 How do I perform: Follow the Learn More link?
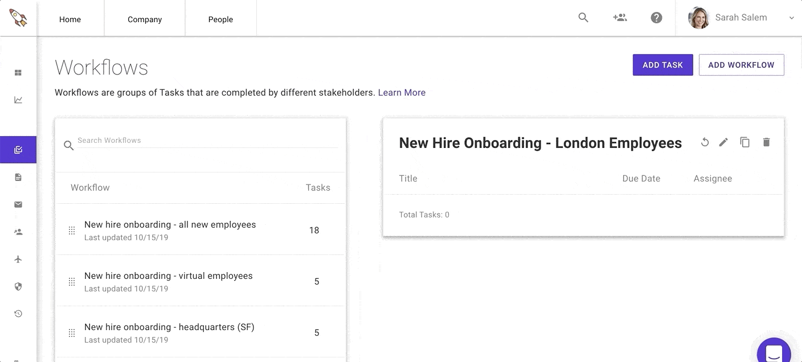click(402, 93)
